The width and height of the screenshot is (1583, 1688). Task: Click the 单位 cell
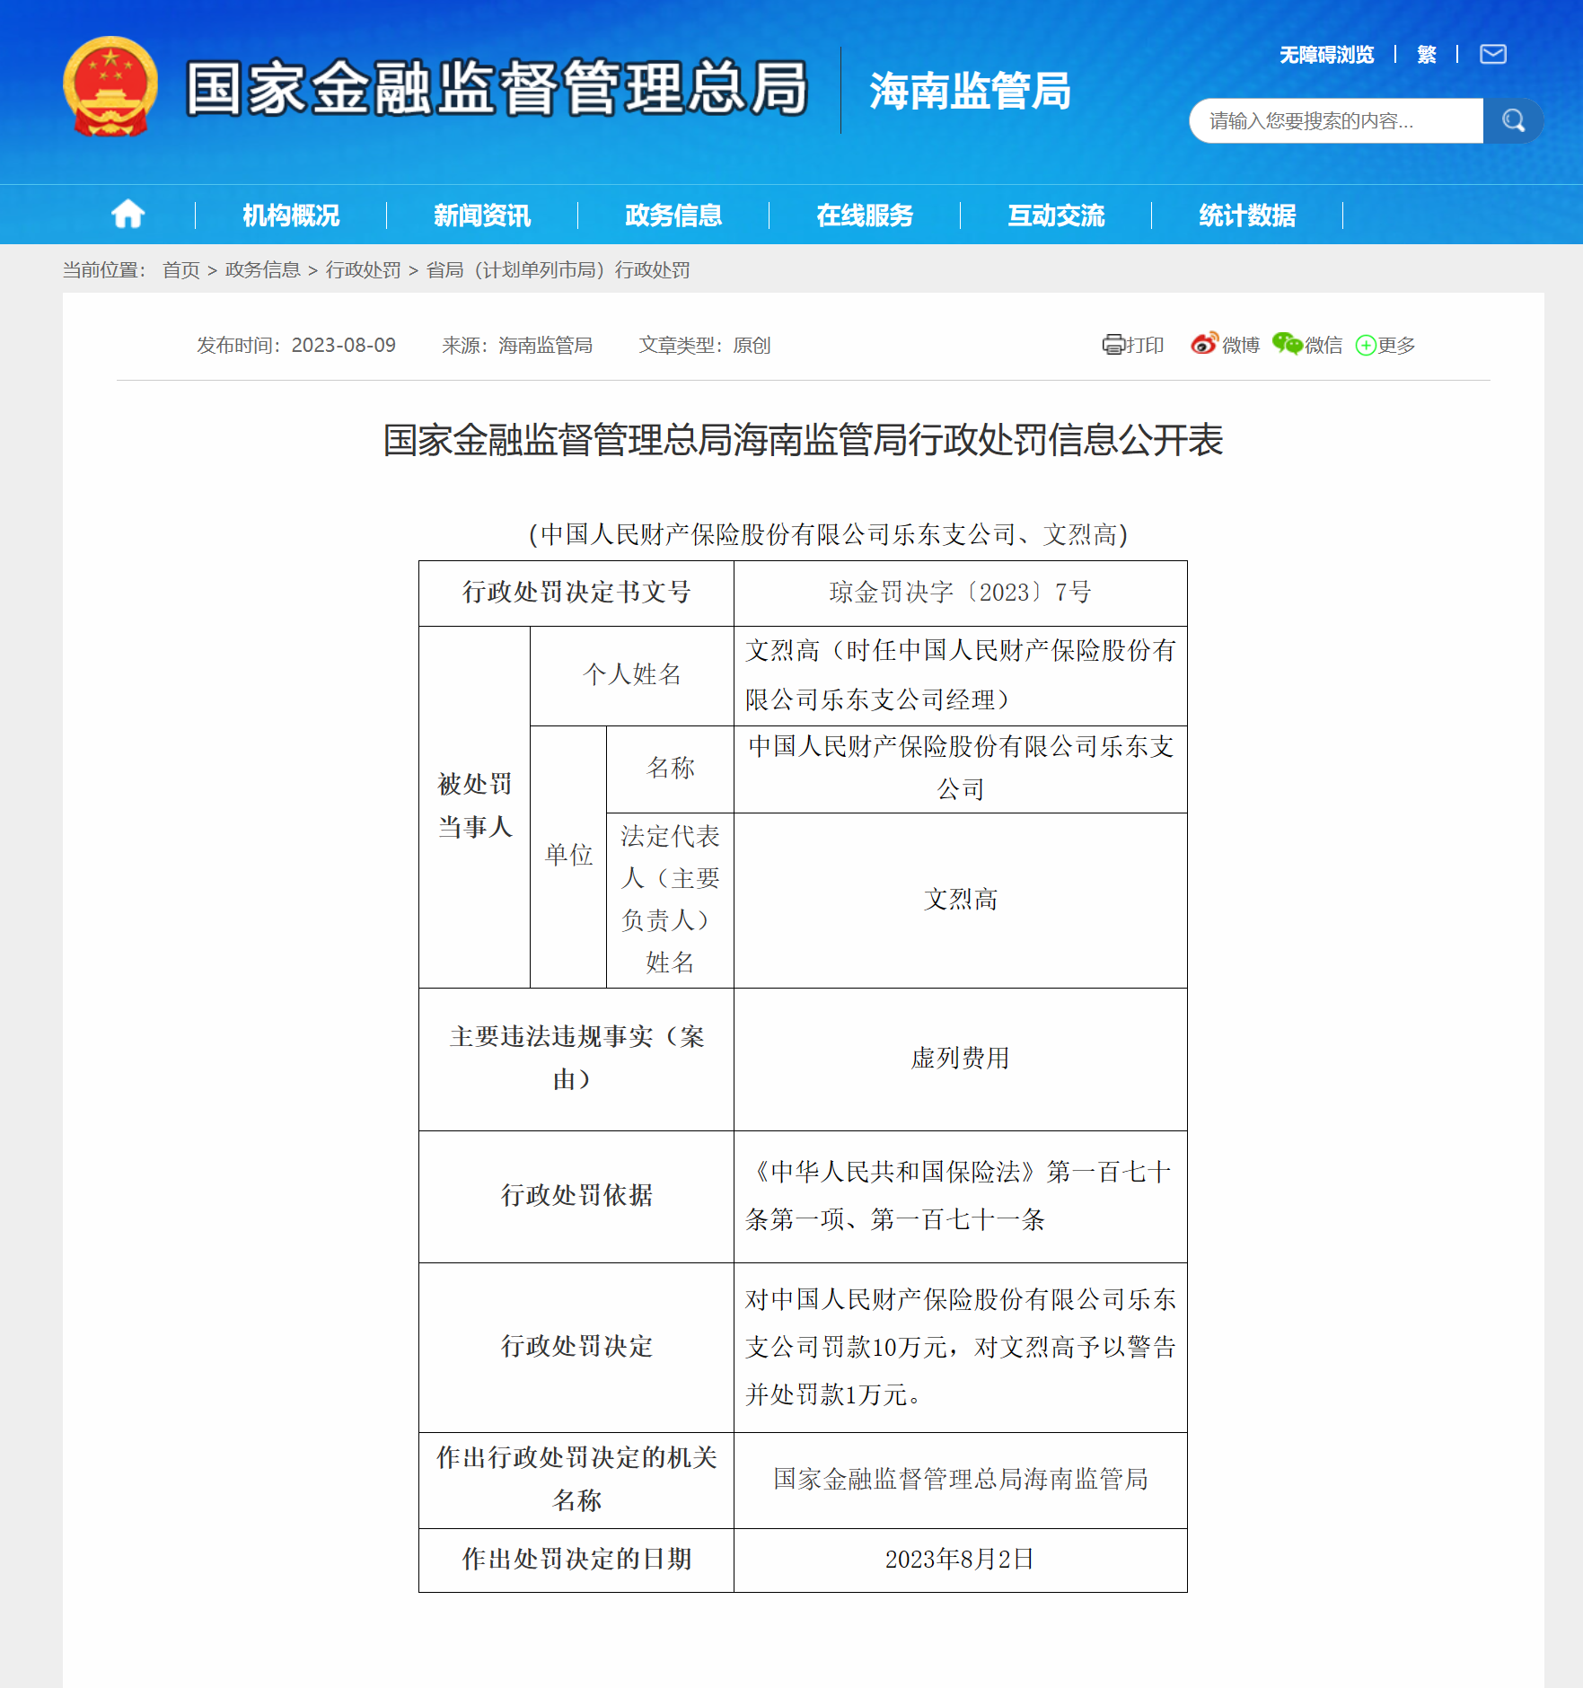coord(568,857)
